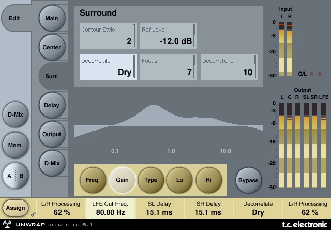This screenshot has width=331, height=230.
Task: Select the LFE Cut Freq. 80.00 Hz slot
Action: coord(110,208)
